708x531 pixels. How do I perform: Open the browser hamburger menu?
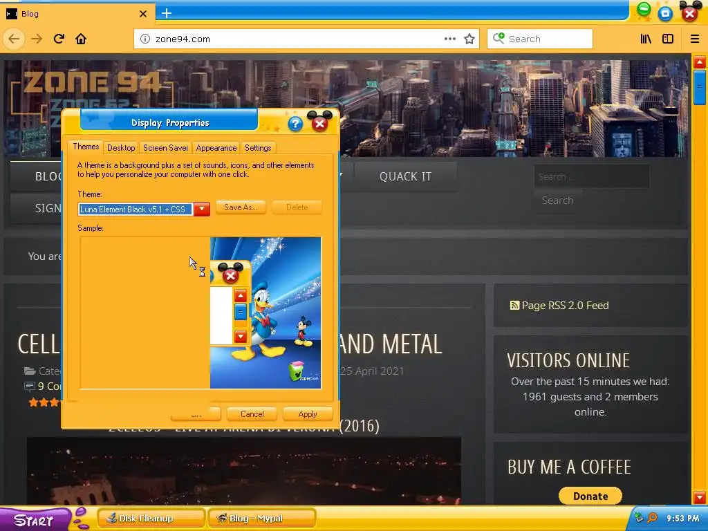(694, 39)
